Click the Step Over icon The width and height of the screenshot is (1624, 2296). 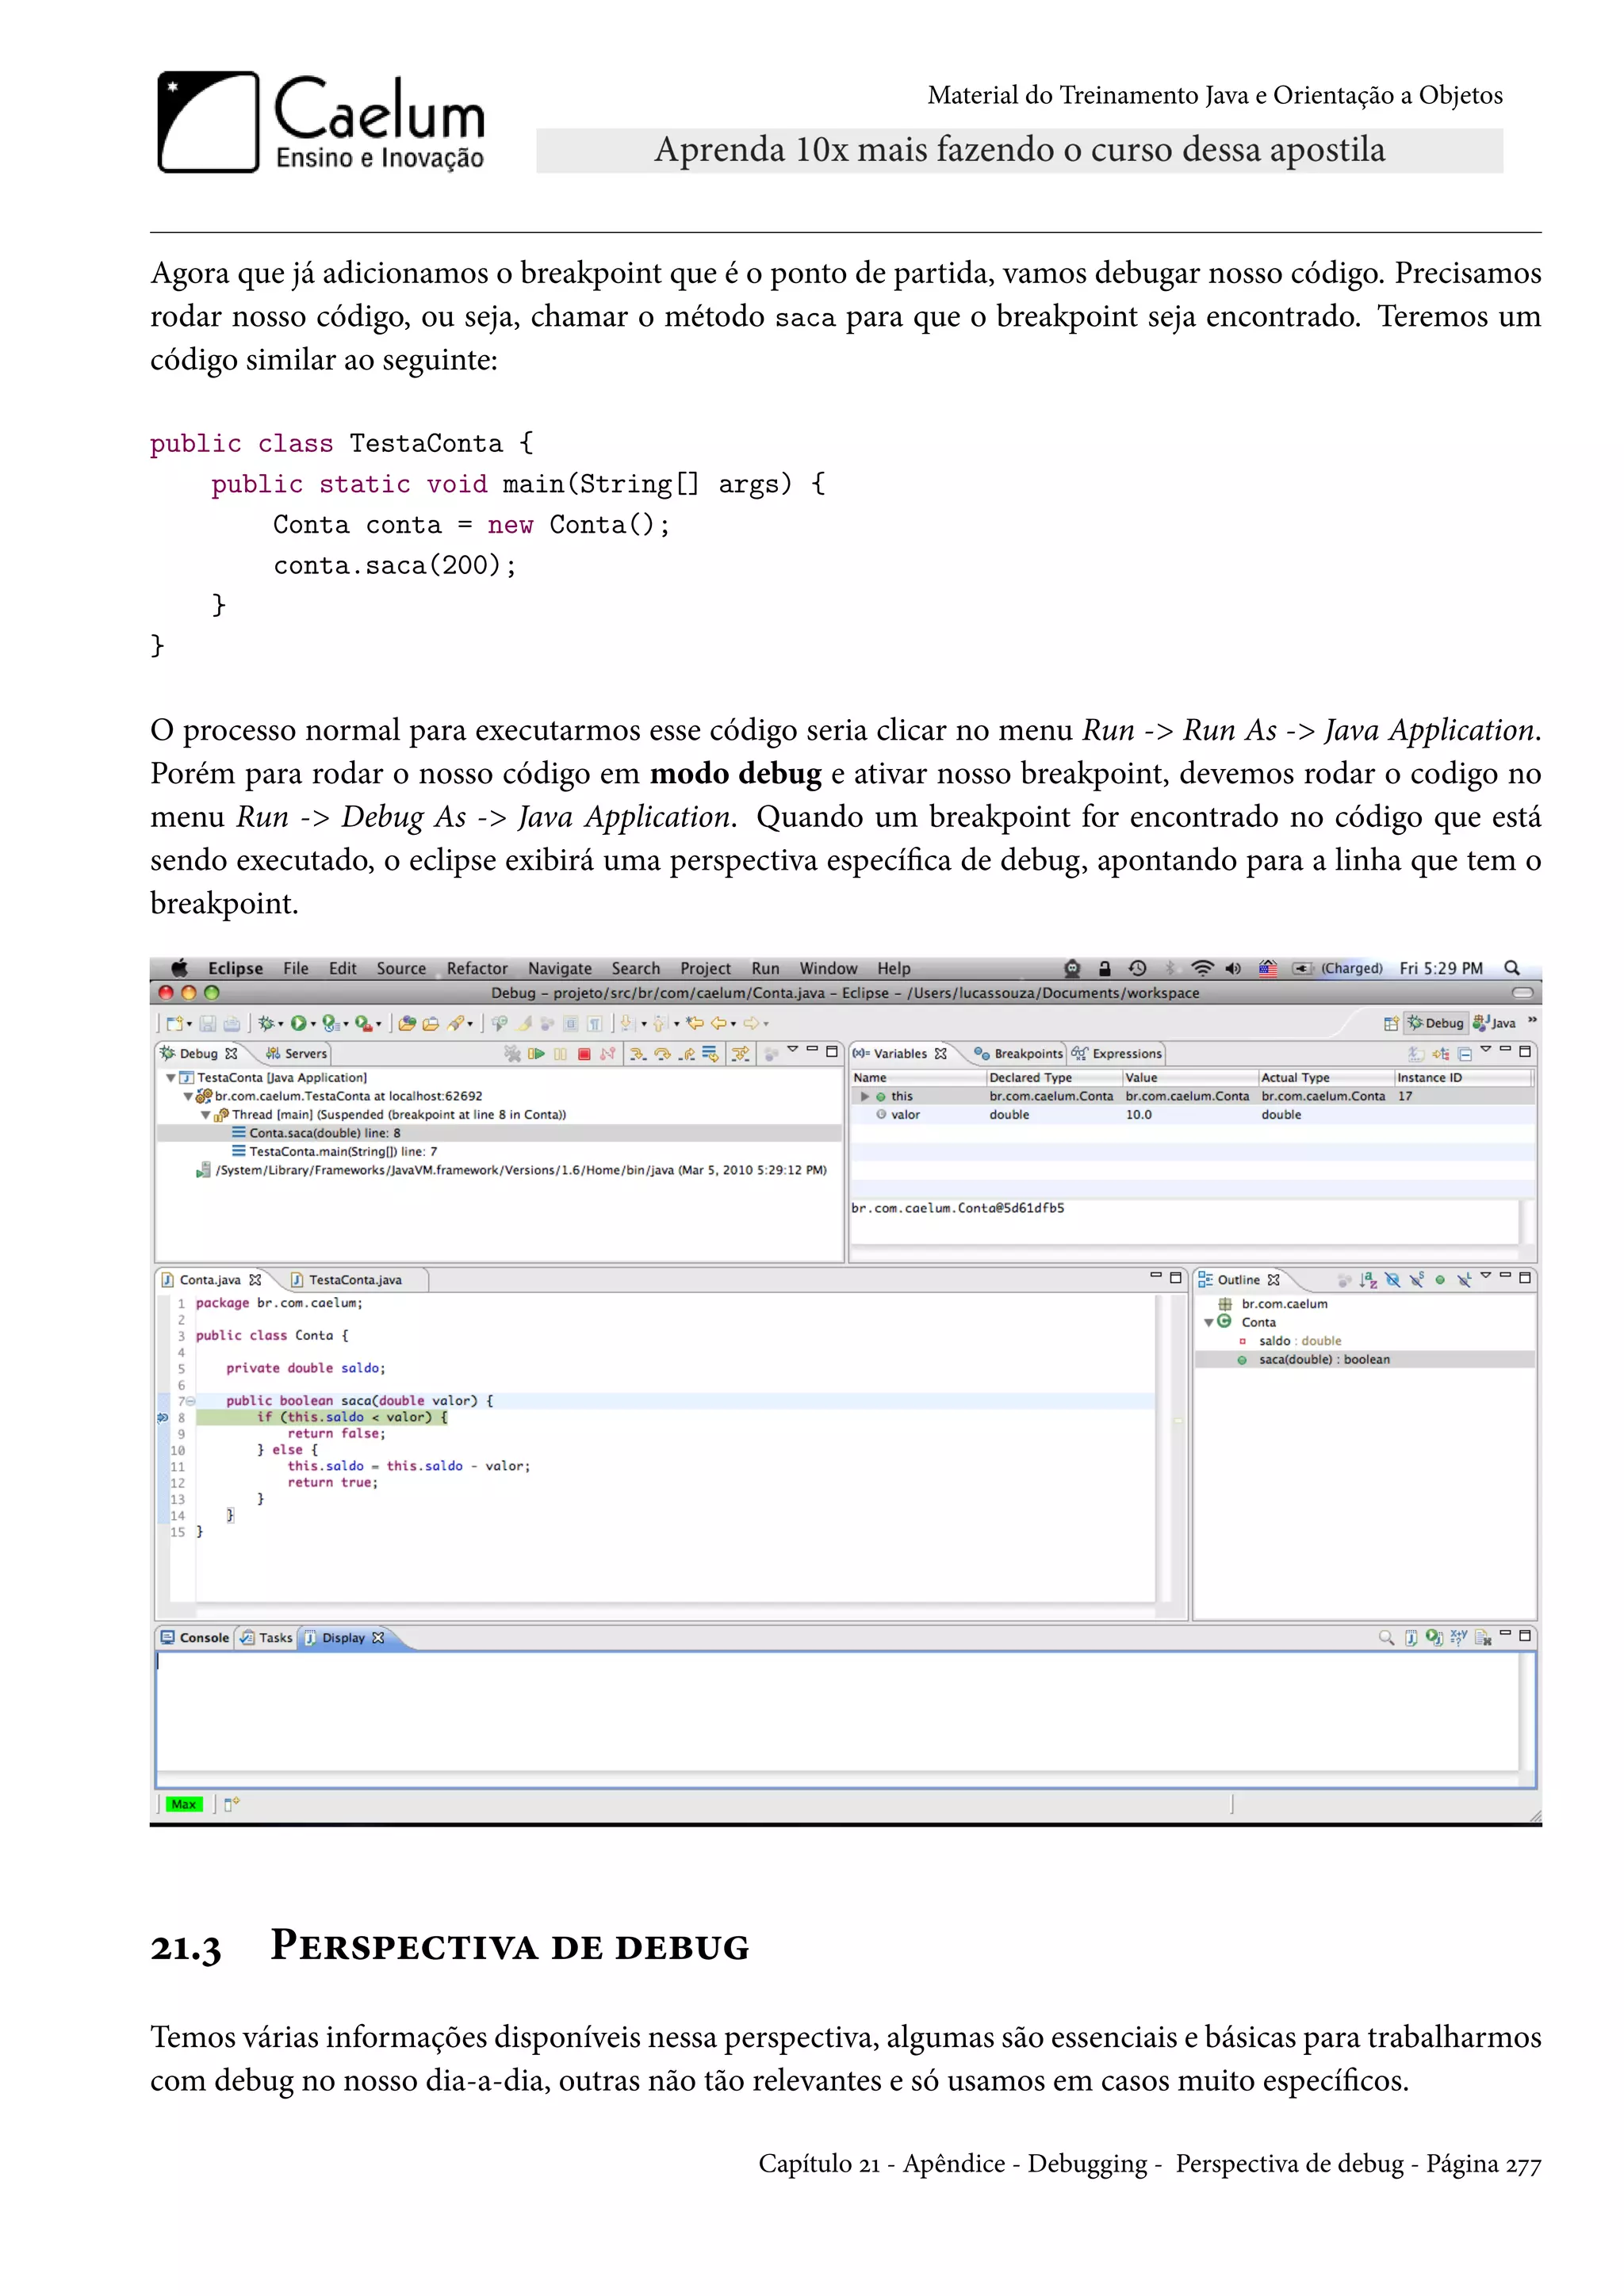(662, 1053)
